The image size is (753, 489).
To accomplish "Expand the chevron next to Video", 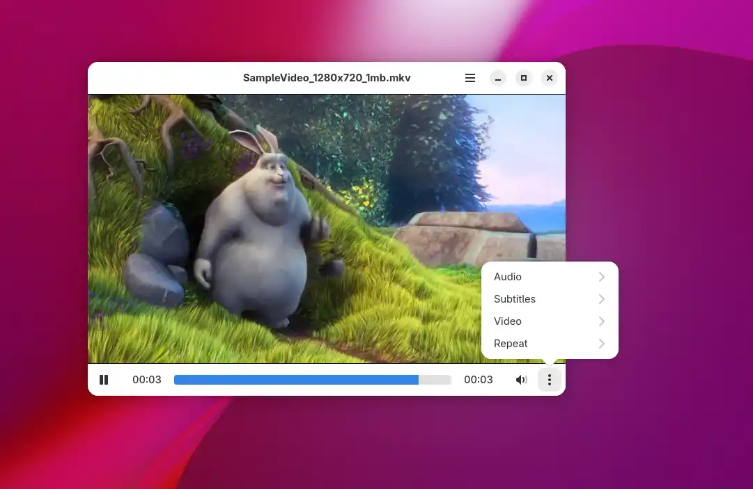I will 602,321.
